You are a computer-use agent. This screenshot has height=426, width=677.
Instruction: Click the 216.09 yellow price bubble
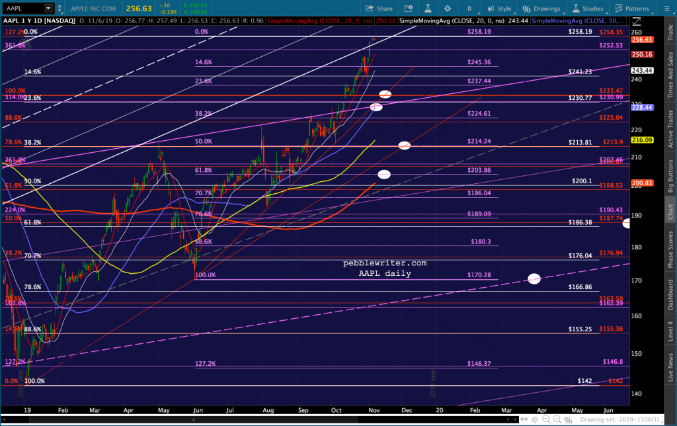point(642,140)
